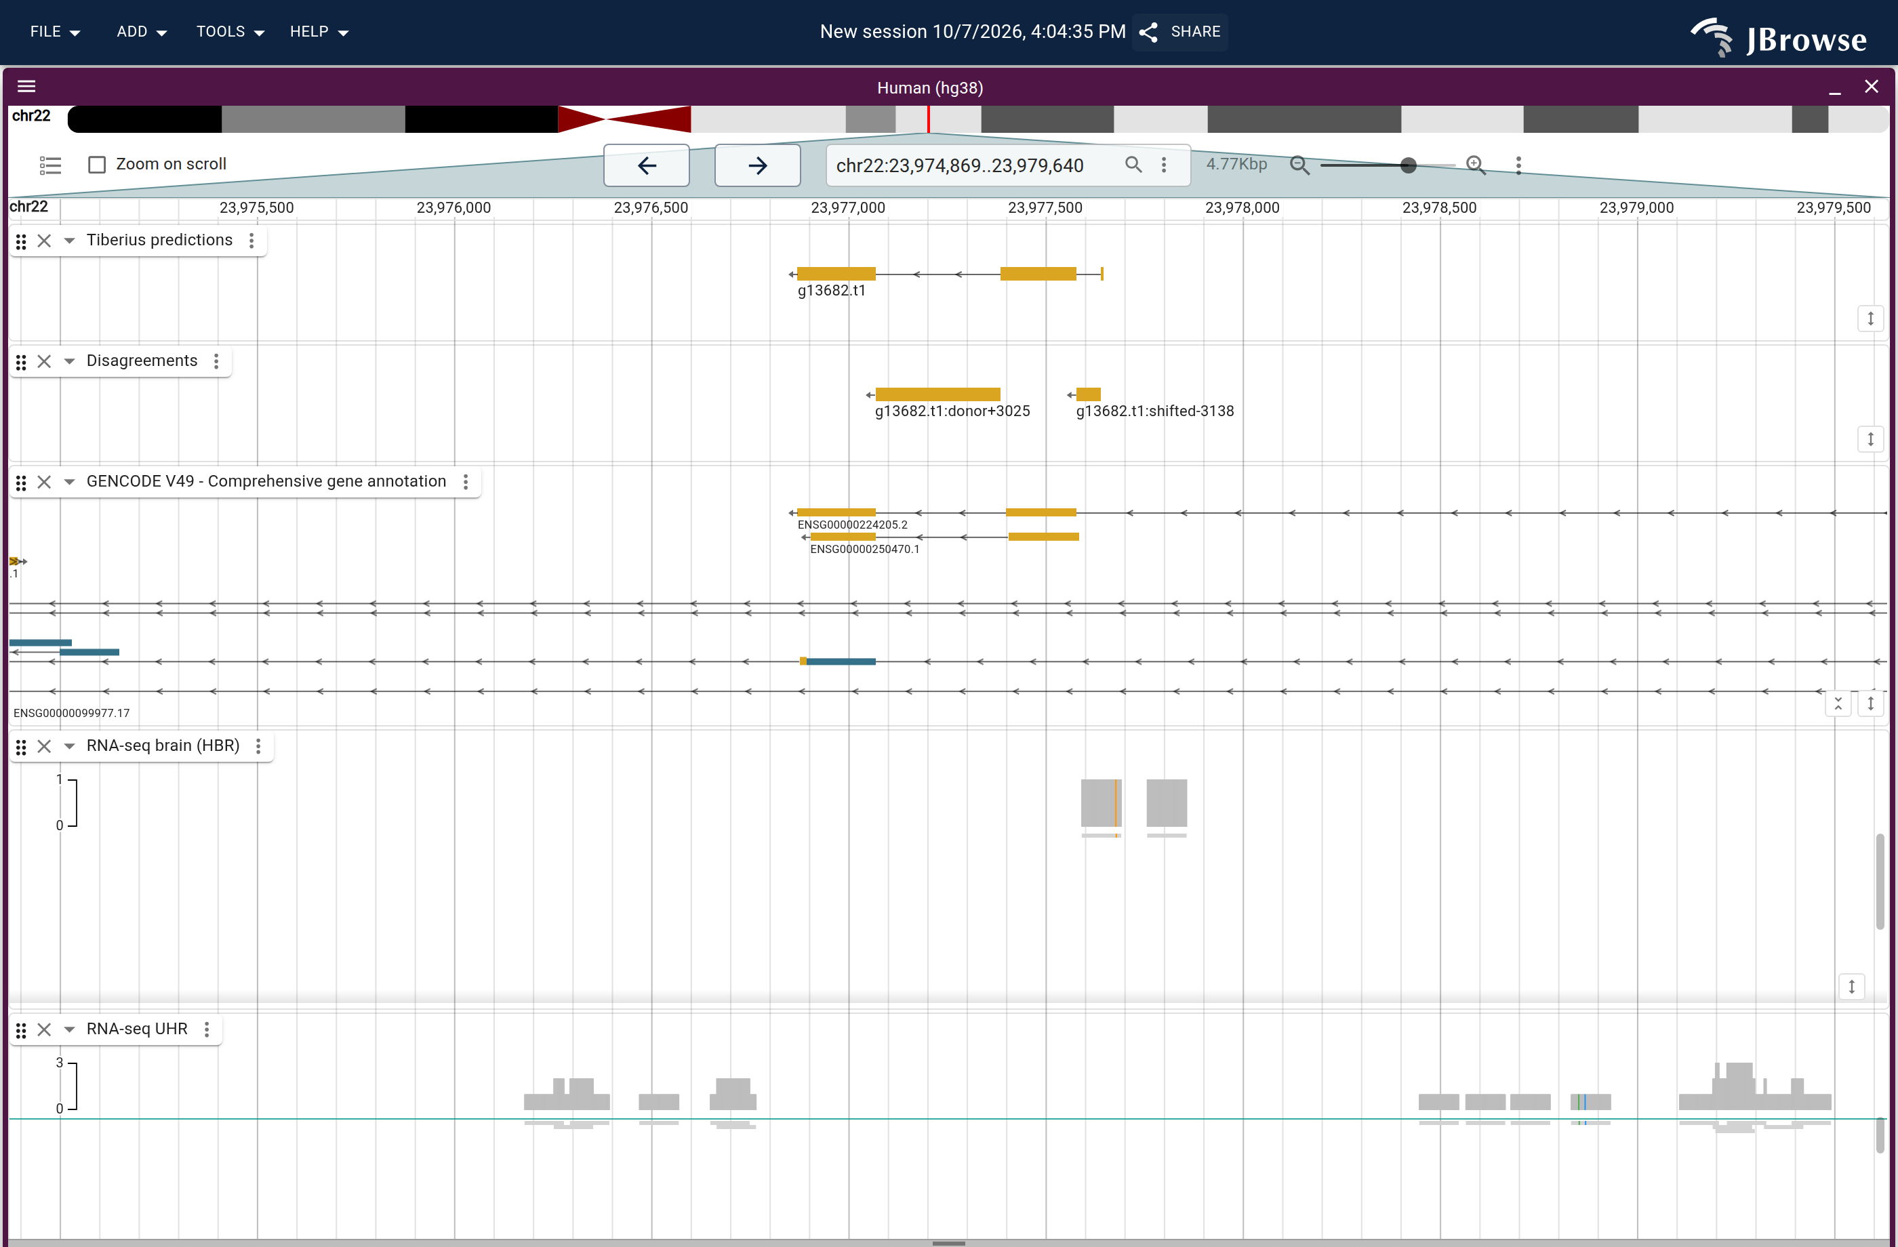Expand the GENCODE V49 track dropdown arrow

(69, 482)
